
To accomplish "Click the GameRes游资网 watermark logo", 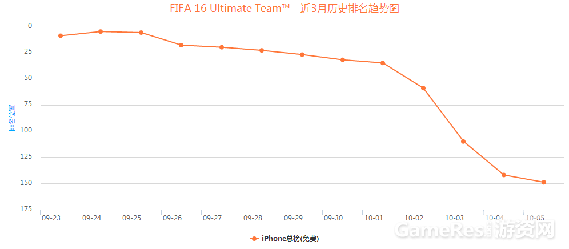I will (x=475, y=230).
